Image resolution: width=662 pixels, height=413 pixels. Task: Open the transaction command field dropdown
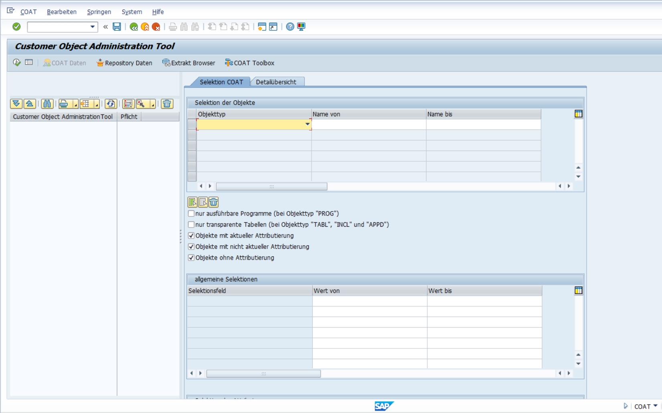(93, 27)
